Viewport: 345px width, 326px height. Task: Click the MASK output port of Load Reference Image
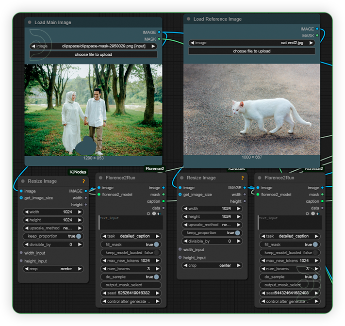tap(317, 35)
